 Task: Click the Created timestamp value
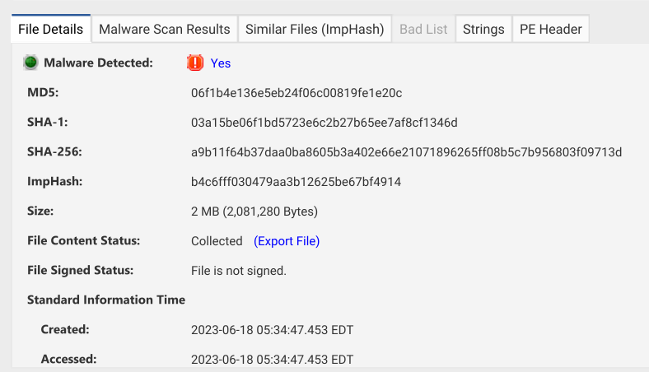(272, 330)
